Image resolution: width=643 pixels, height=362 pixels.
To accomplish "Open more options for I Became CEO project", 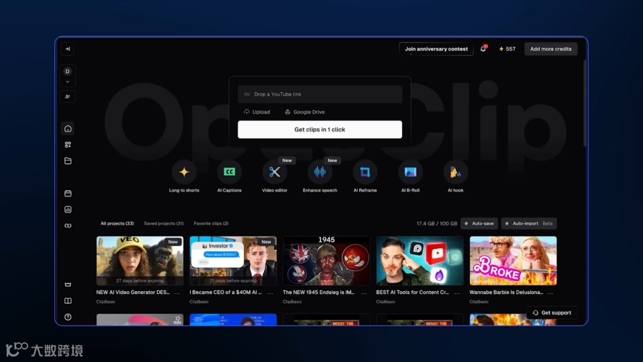I will 270,293.
